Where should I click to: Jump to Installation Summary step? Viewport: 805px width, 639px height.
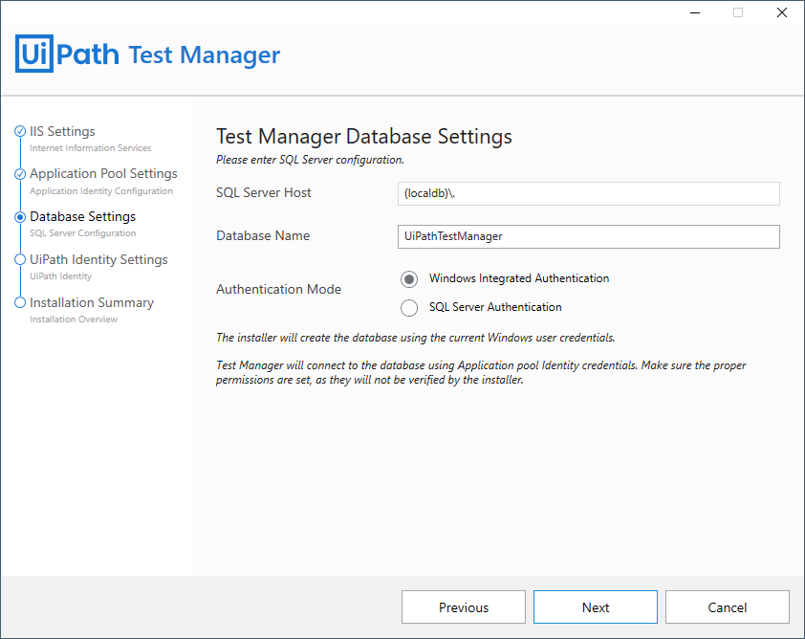click(x=92, y=303)
